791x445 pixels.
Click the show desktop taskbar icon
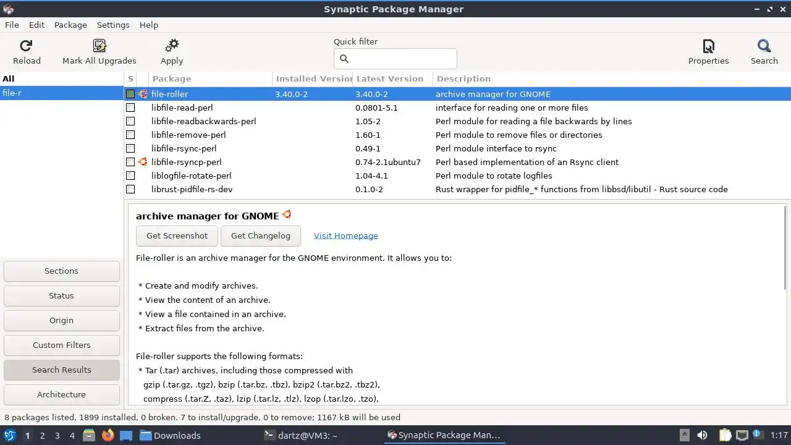pyautogui.click(x=126, y=436)
